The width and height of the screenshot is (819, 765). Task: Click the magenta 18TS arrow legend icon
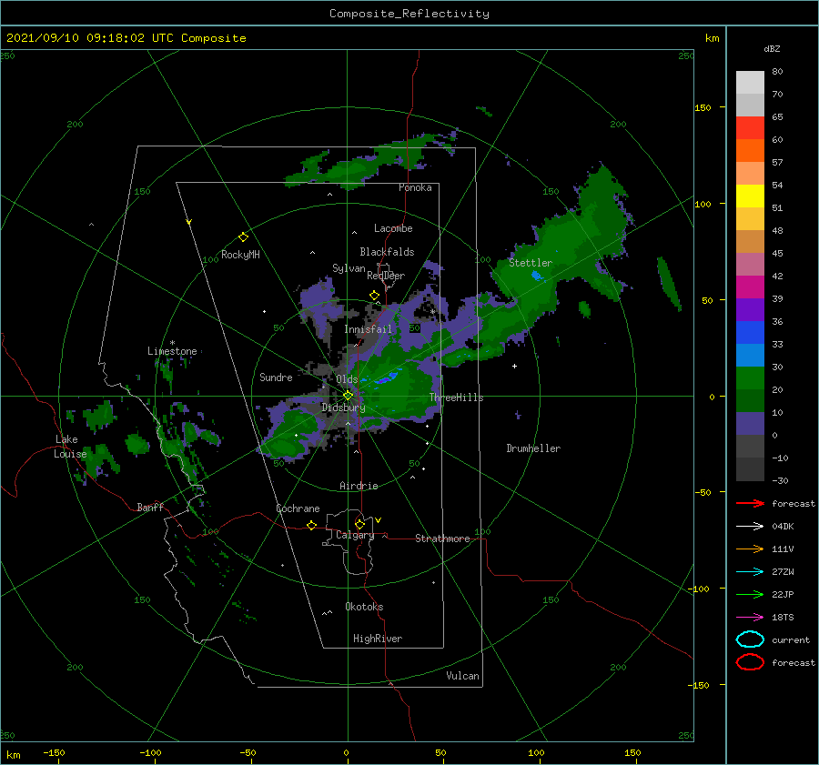coord(750,618)
